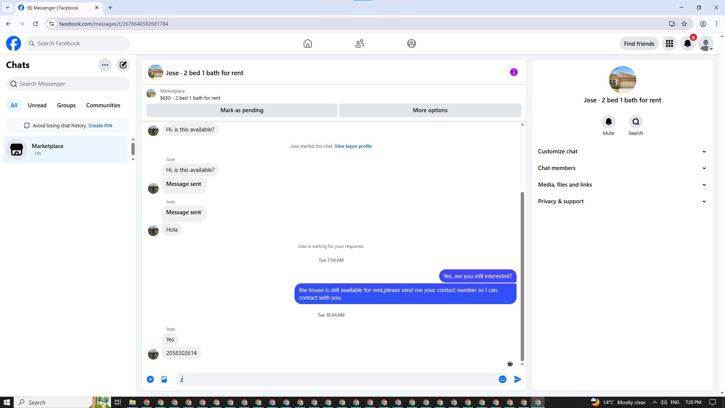Expand the Customize chat section

pos(622,151)
